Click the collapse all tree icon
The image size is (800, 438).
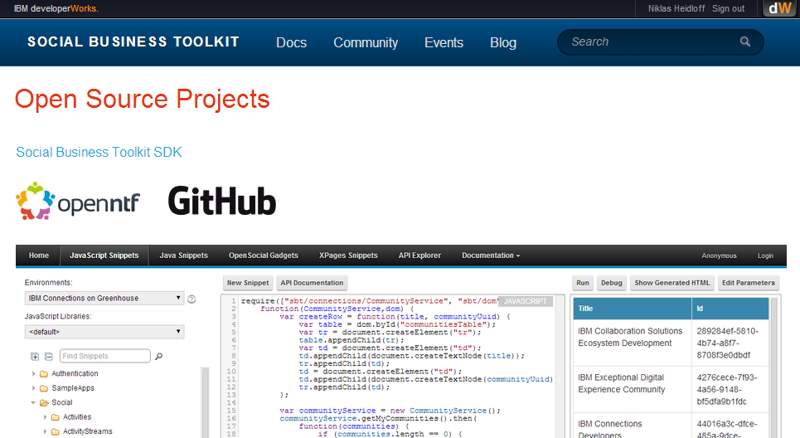point(48,357)
